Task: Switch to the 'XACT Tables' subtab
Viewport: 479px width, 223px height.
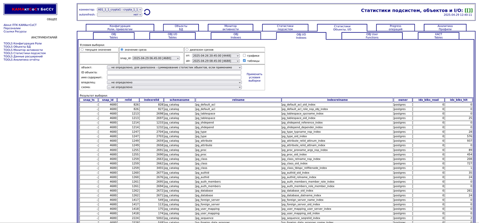Action: tap(438, 36)
